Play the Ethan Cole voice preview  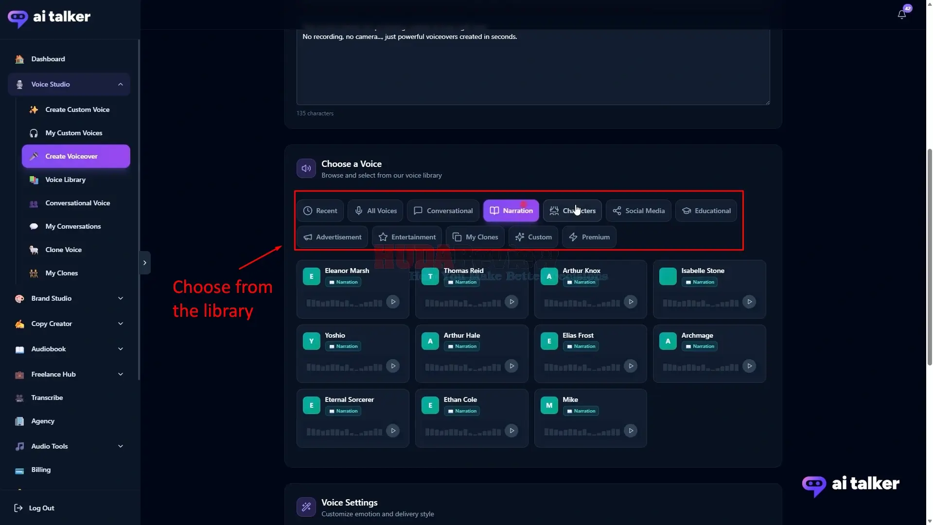(511, 431)
